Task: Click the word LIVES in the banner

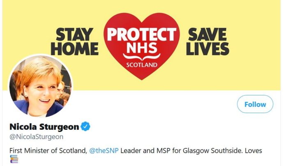Action: click(x=208, y=48)
